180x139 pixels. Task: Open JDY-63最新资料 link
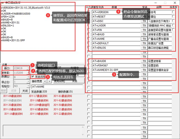click(39, 110)
